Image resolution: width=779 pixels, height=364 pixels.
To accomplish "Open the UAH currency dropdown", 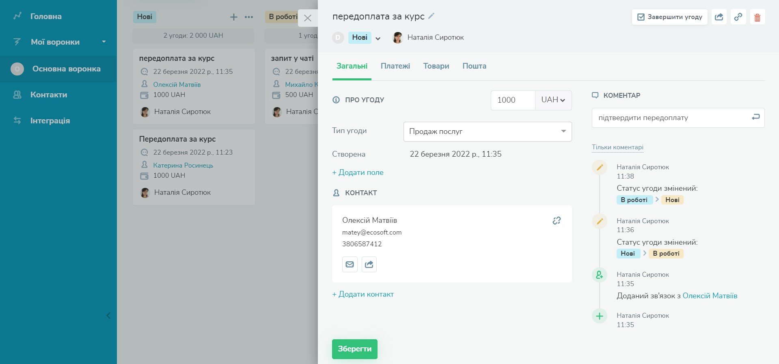I will (x=553, y=100).
